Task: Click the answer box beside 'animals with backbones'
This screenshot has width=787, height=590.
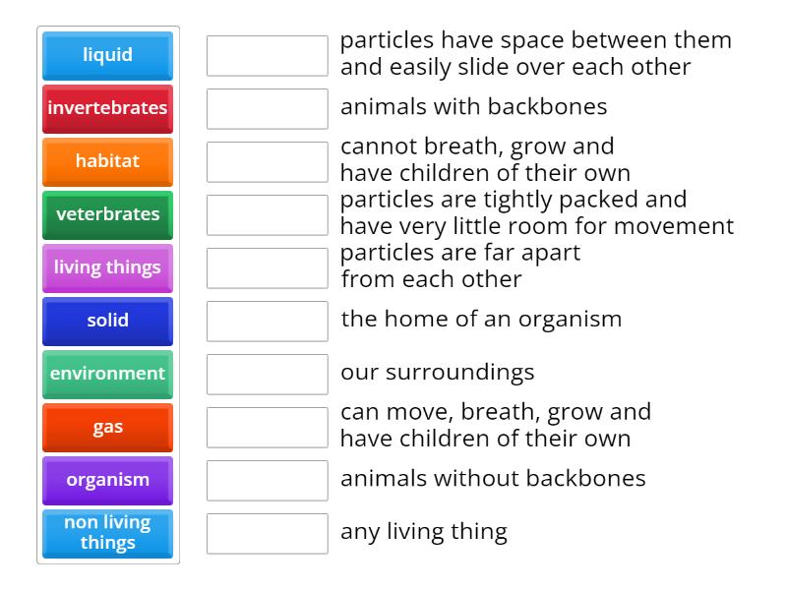Action: tap(267, 108)
